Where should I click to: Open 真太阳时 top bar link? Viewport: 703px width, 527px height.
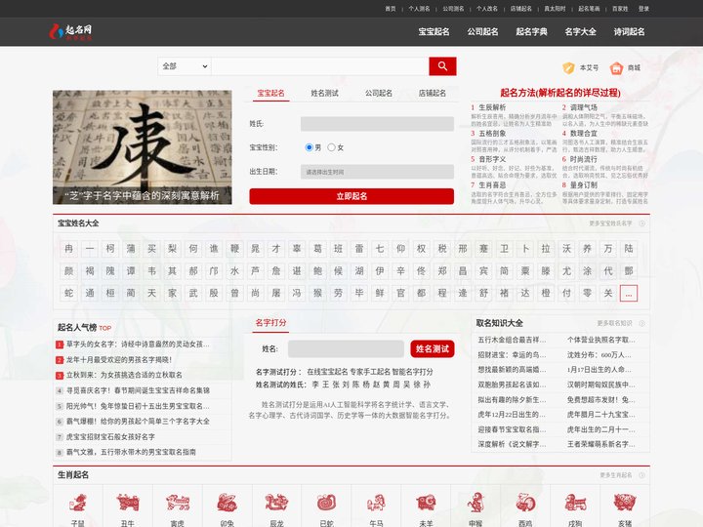555,9
